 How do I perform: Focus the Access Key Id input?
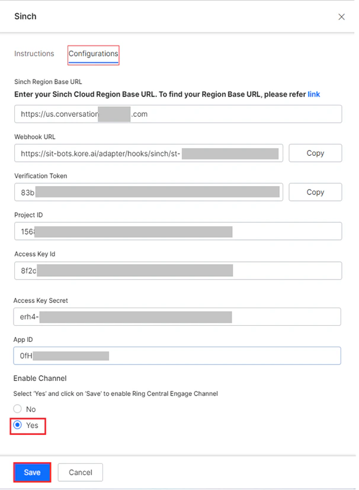click(178, 271)
